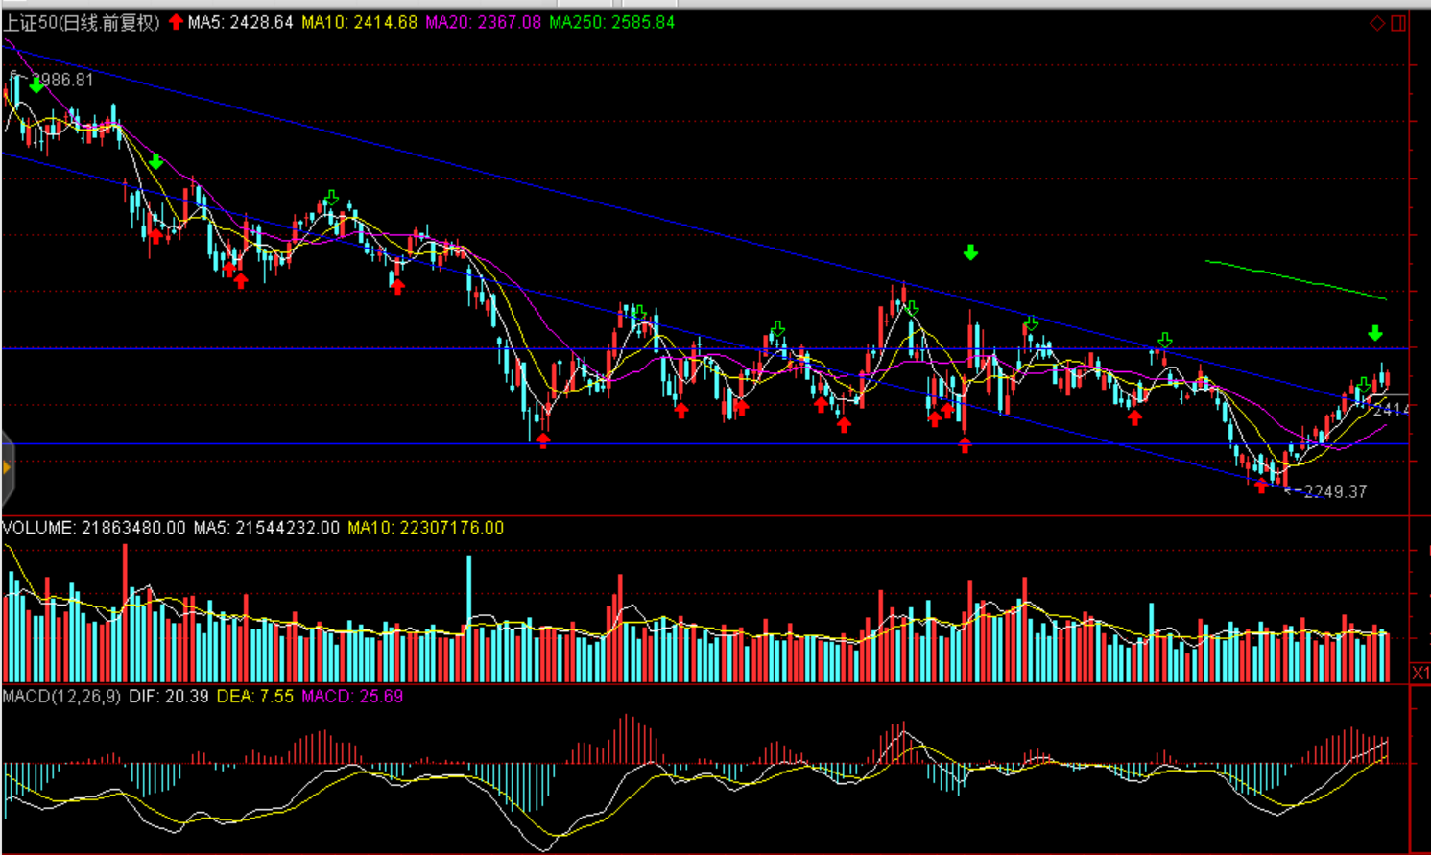The width and height of the screenshot is (1431, 855).
Task: Click the 上证50(日线.前复权) chart title
Action: pos(82,22)
